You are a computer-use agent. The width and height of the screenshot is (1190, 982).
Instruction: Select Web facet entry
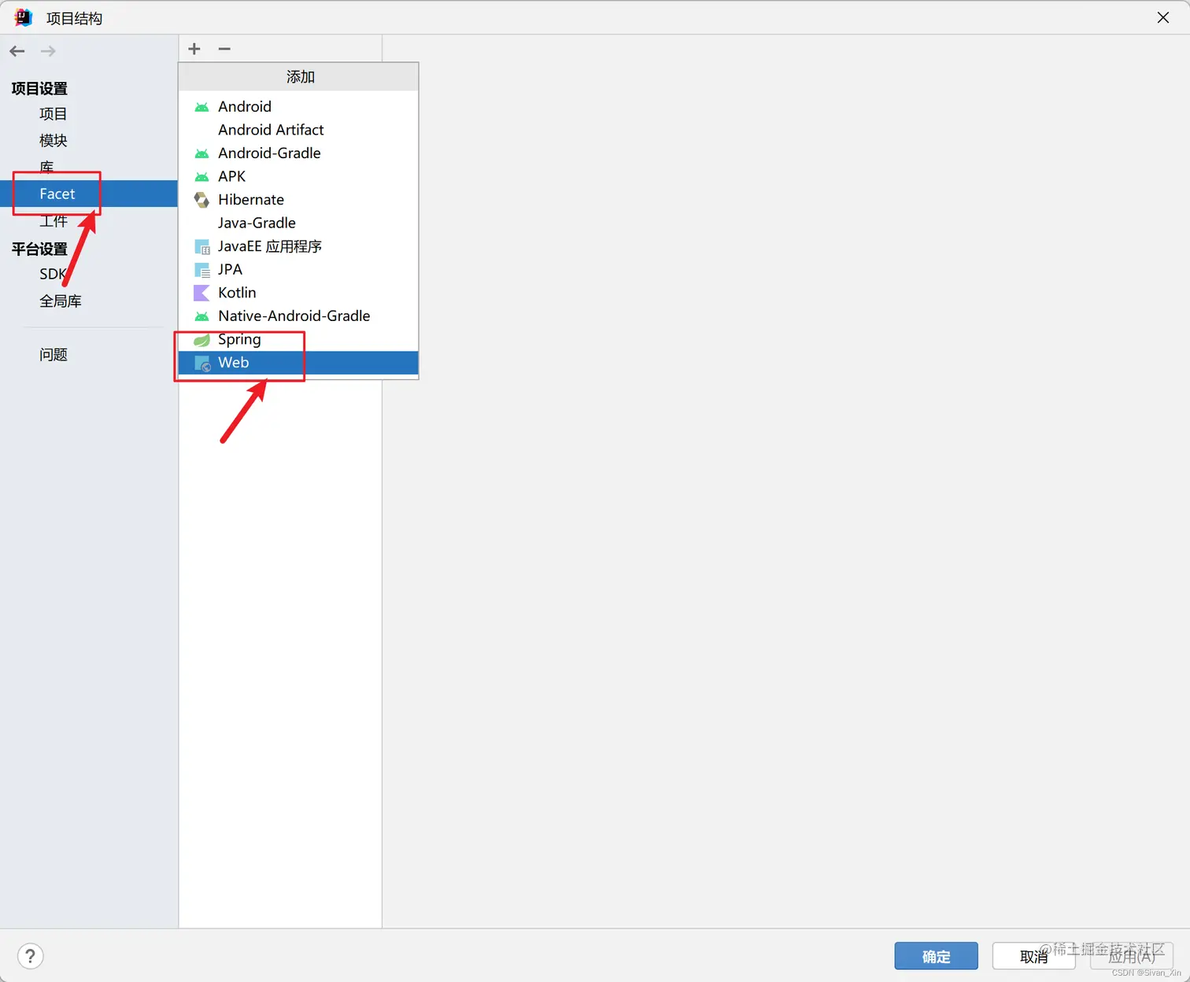tap(298, 363)
